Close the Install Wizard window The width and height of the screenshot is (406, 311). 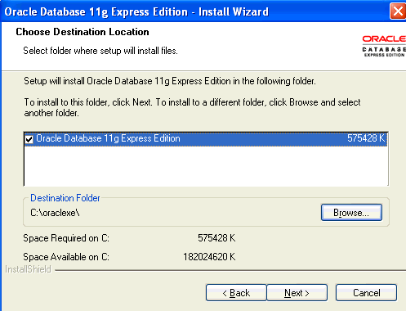pyautogui.click(x=398, y=11)
